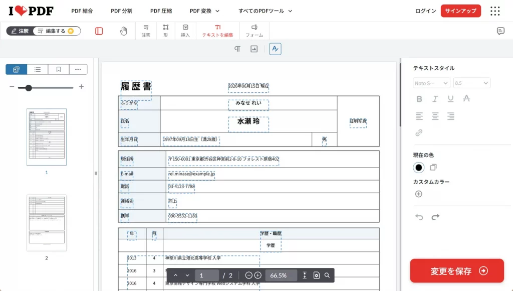Select page 2 thumbnail
The width and height of the screenshot is (513, 291).
click(x=47, y=223)
